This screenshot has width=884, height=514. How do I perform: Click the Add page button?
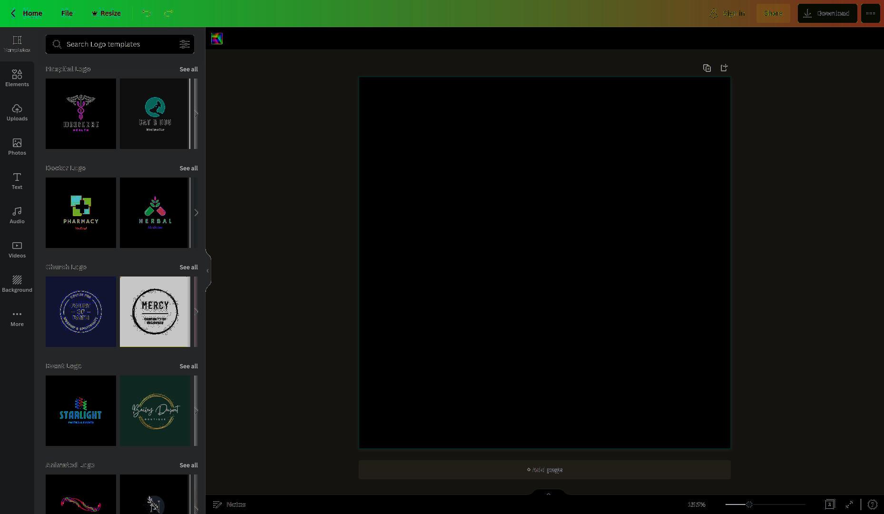[545, 470]
